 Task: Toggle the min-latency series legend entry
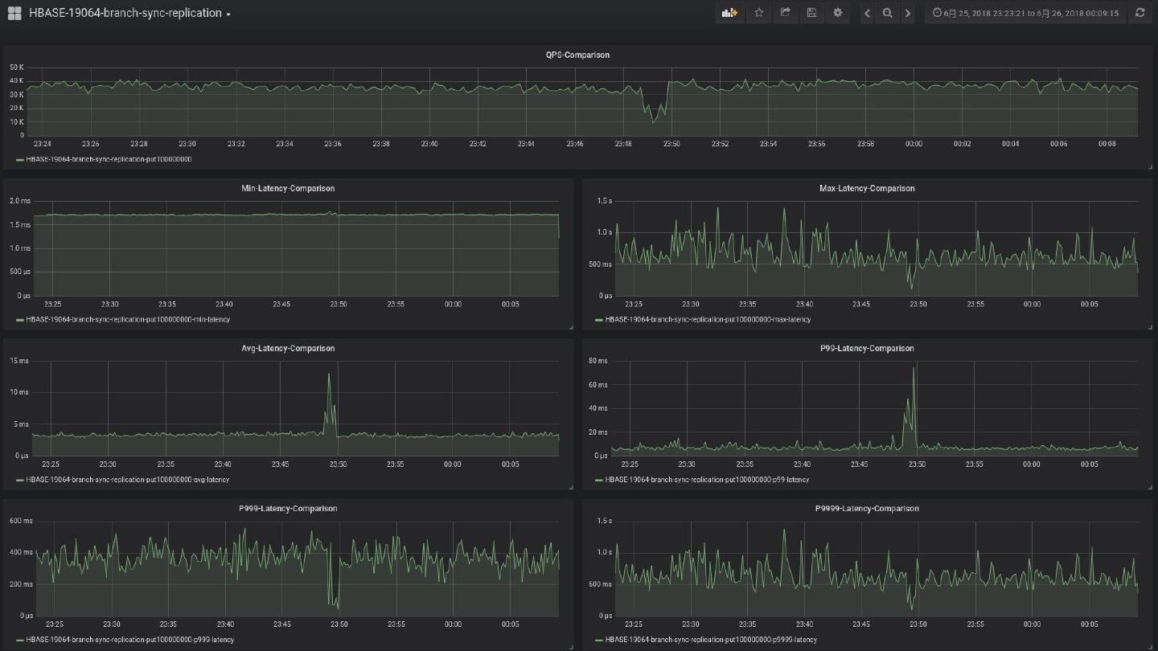click(127, 320)
